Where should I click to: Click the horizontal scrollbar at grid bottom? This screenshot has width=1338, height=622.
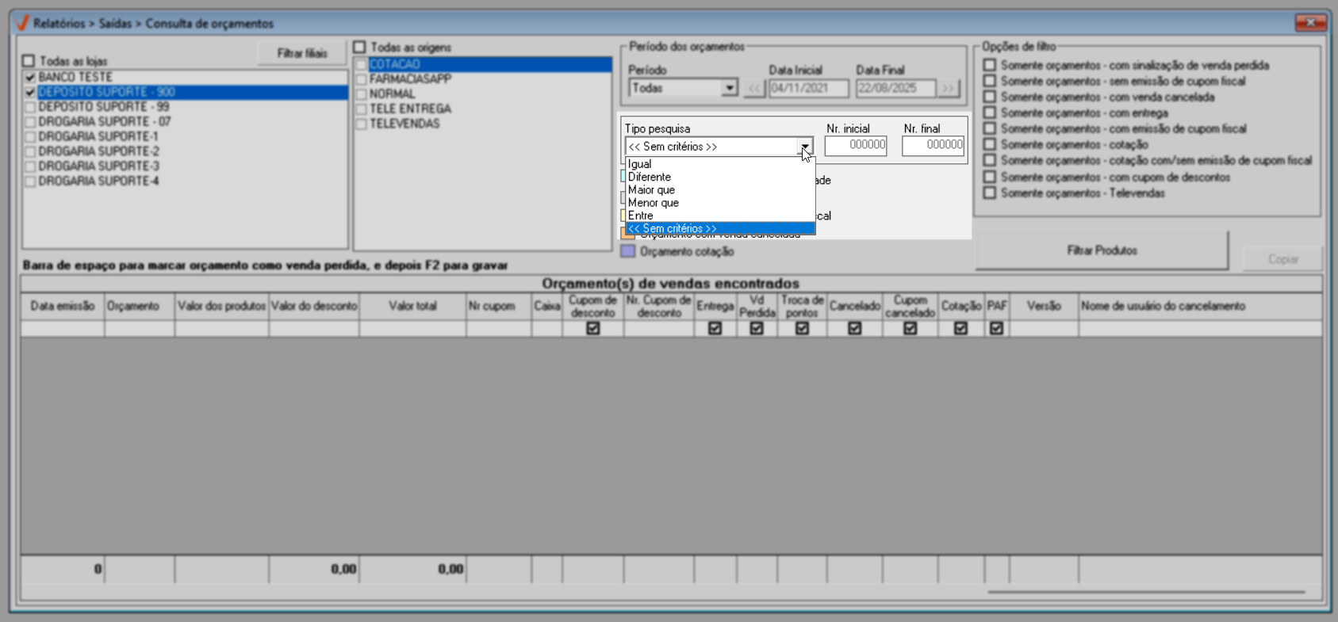tap(1145, 591)
